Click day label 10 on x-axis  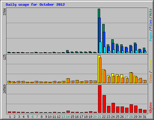50,117
